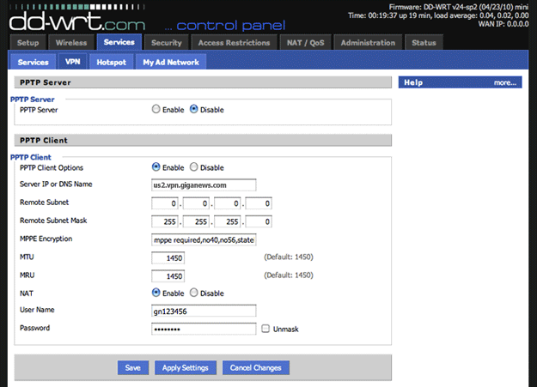Click the MRU value field
The width and height of the screenshot is (537, 387).
point(168,276)
